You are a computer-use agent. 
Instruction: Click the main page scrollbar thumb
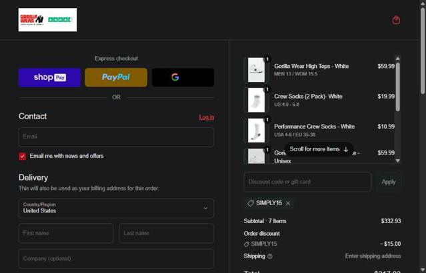423,51
